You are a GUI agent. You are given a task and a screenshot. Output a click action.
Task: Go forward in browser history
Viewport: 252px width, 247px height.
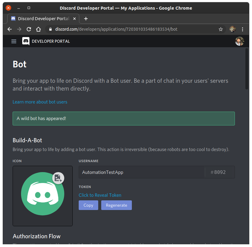pos(19,29)
